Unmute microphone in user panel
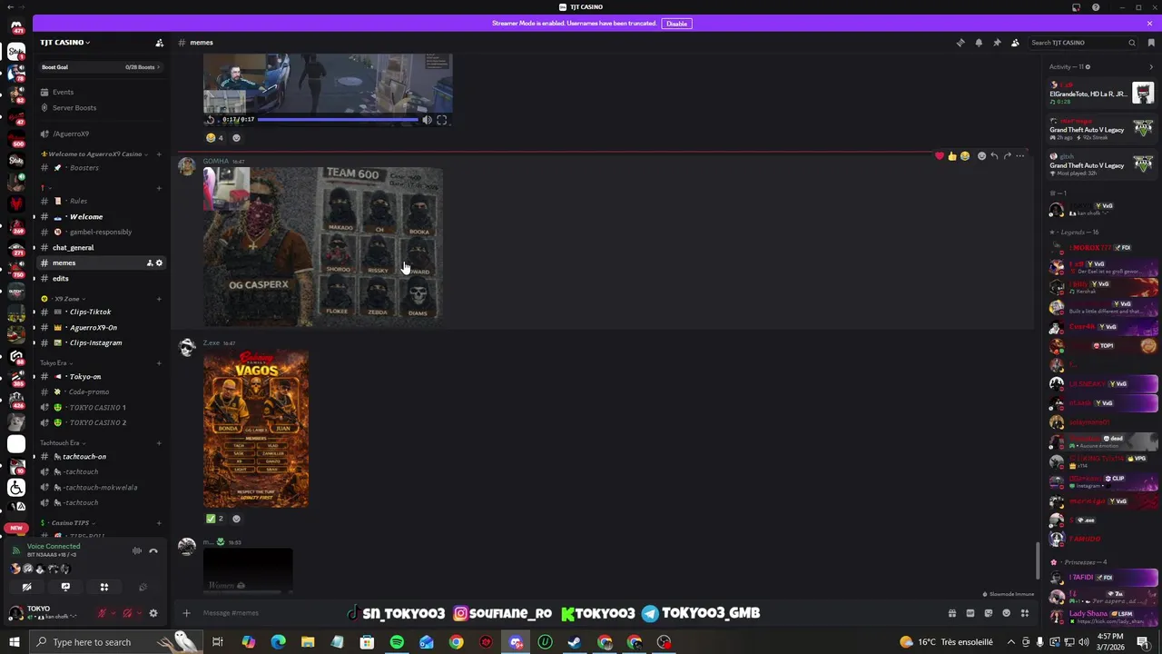Screen dimensions: 1162x654 [103, 613]
